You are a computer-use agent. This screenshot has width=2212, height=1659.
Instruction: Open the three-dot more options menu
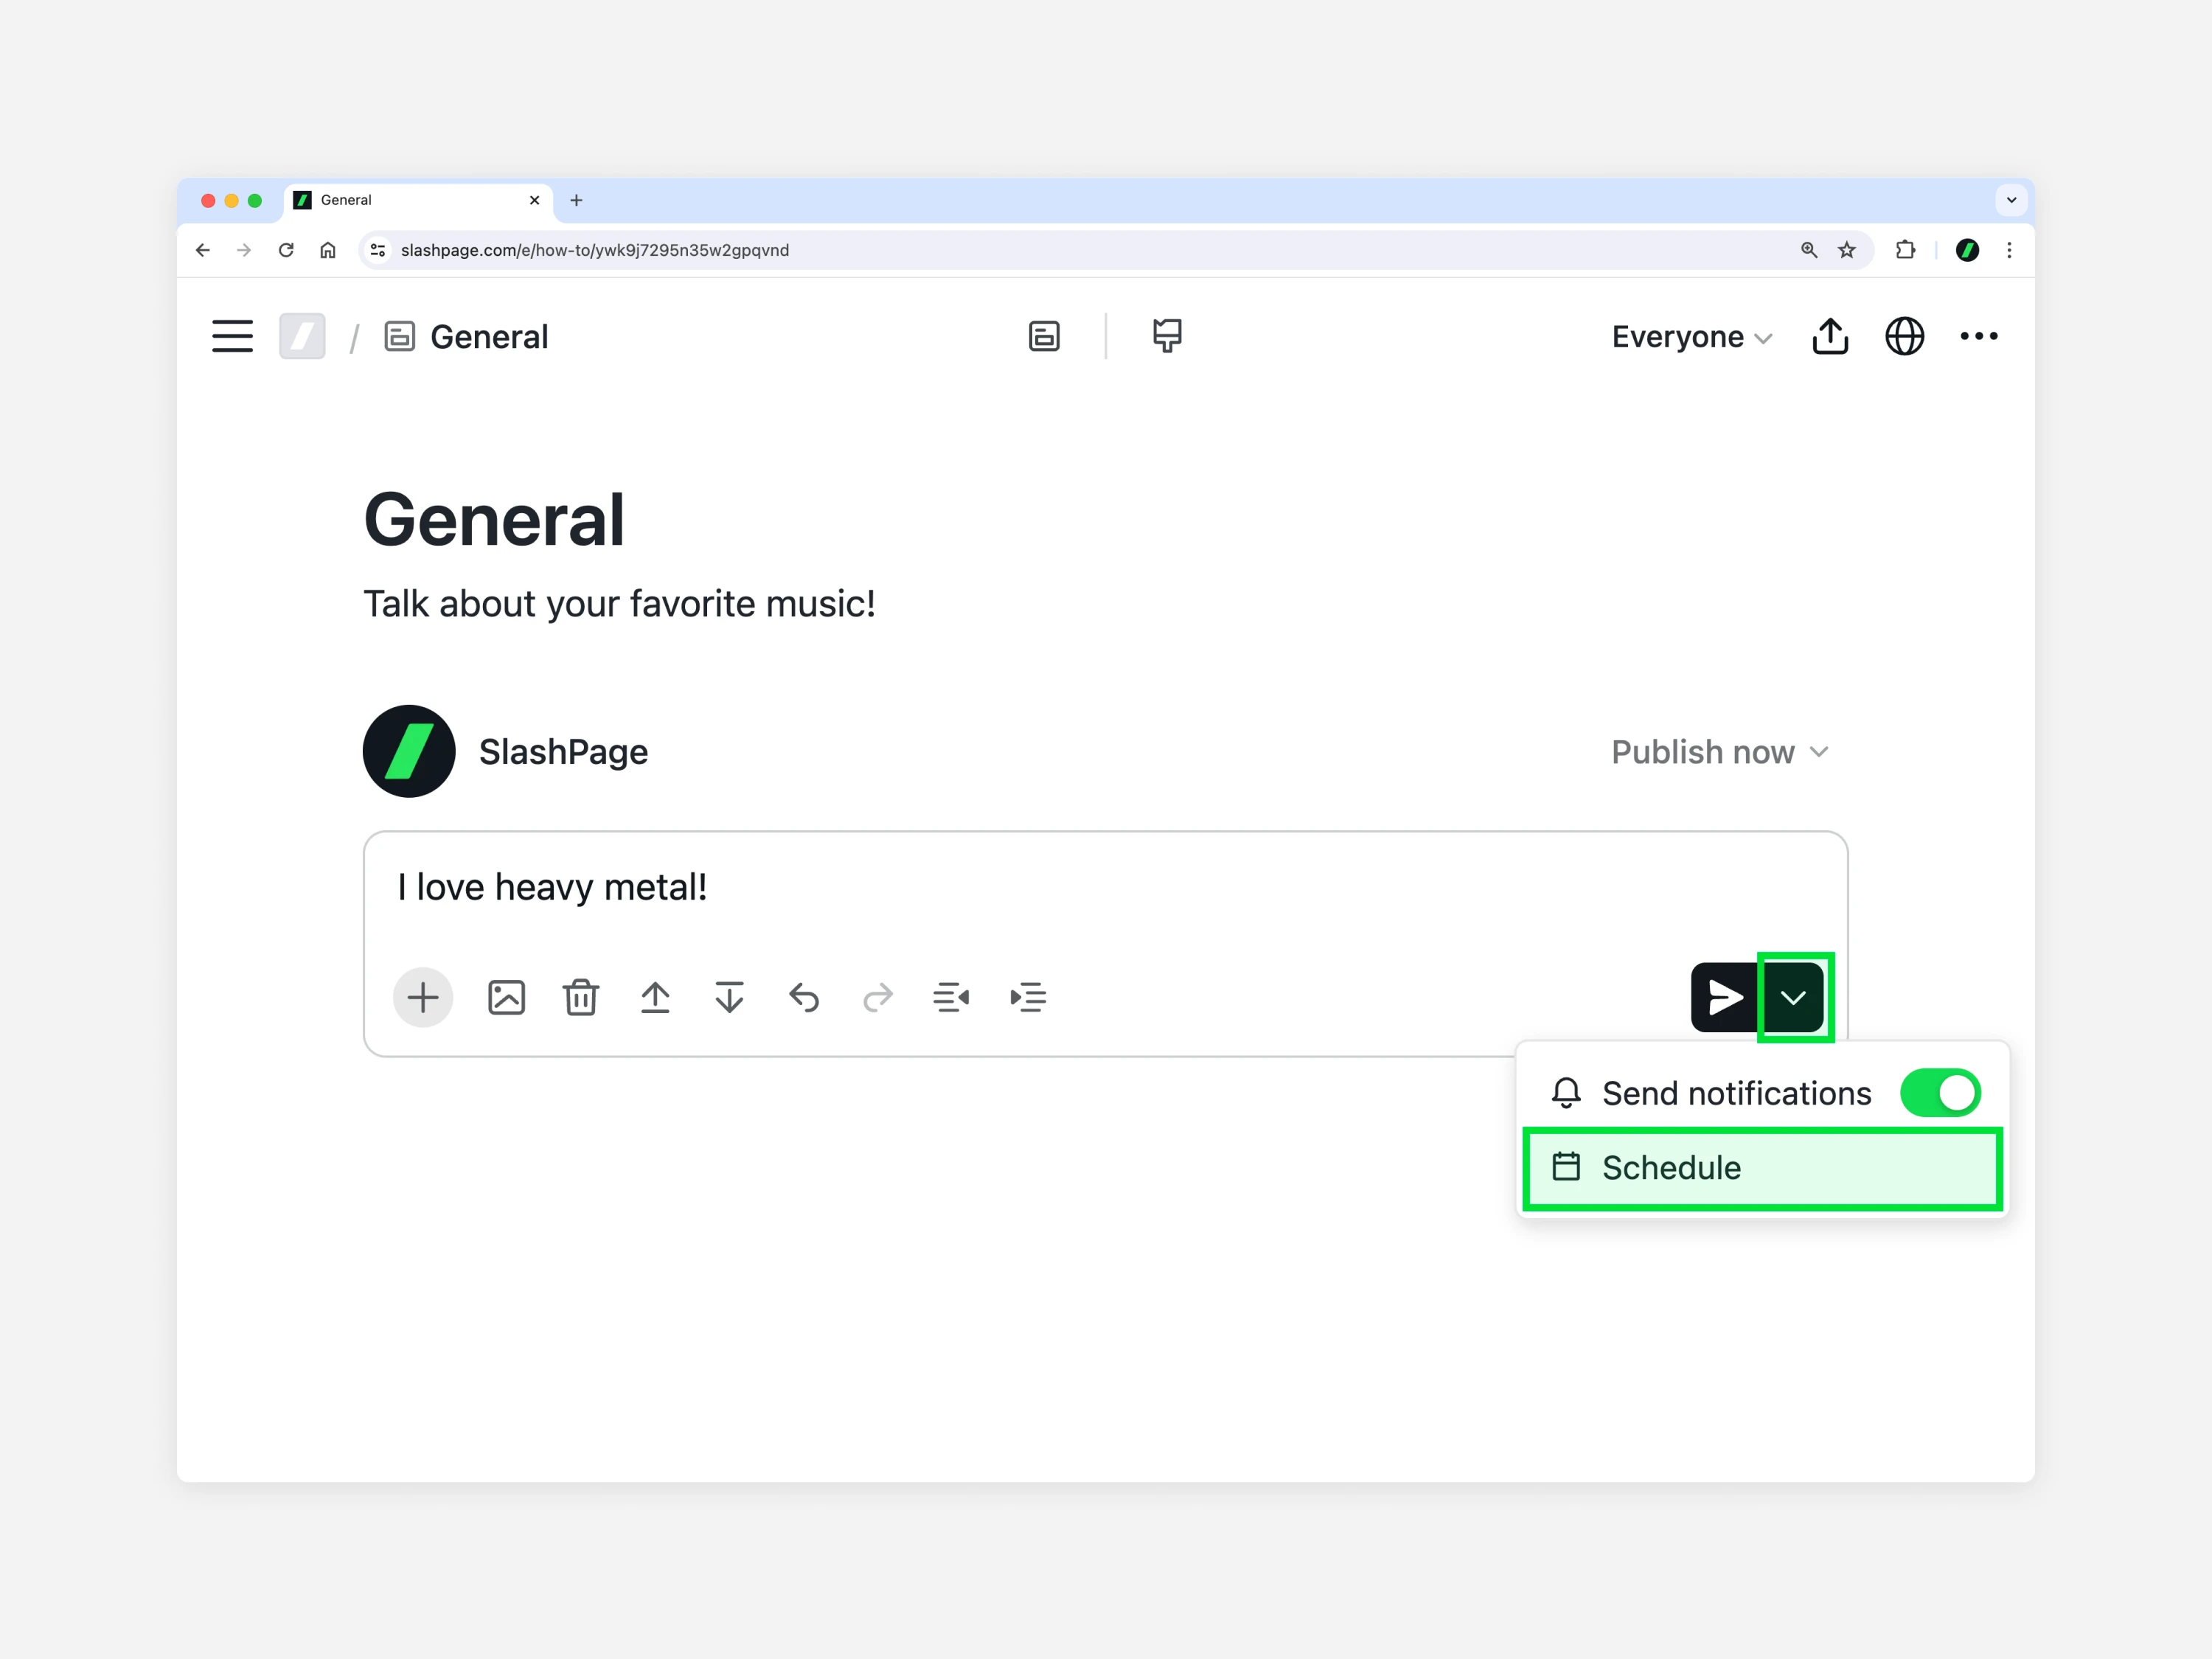click(1978, 336)
